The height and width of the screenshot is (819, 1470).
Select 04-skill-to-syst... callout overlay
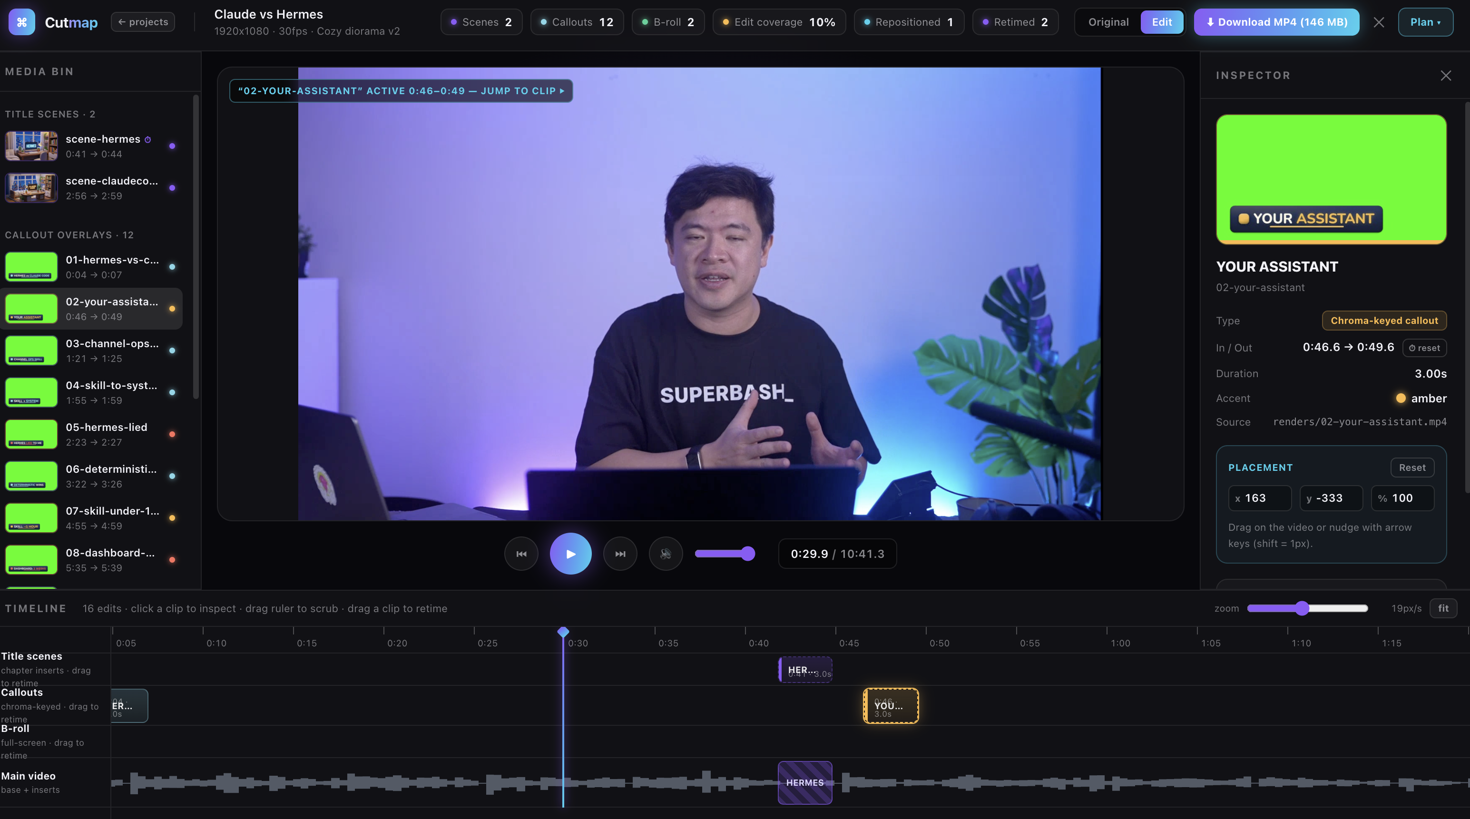point(91,392)
